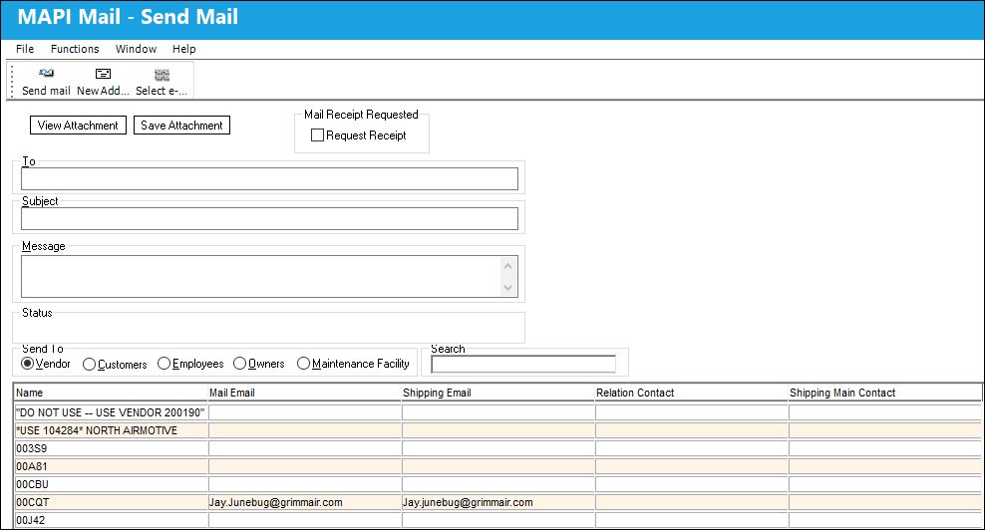The image size is (985, 530).
Task: Select the Customers radio button
Action: (x=89, y=365)
